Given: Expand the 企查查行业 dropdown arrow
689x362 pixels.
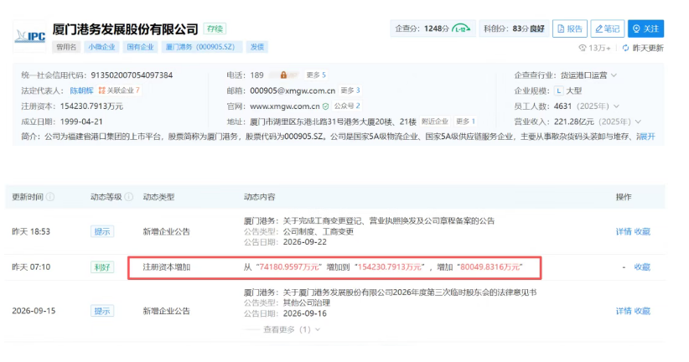Looking at the screenshot, I should tap(614, 75).
